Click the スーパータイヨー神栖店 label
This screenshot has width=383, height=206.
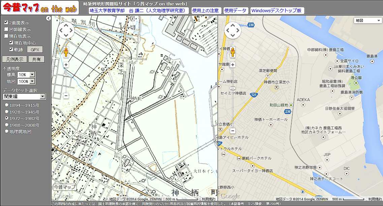[252, 171]
